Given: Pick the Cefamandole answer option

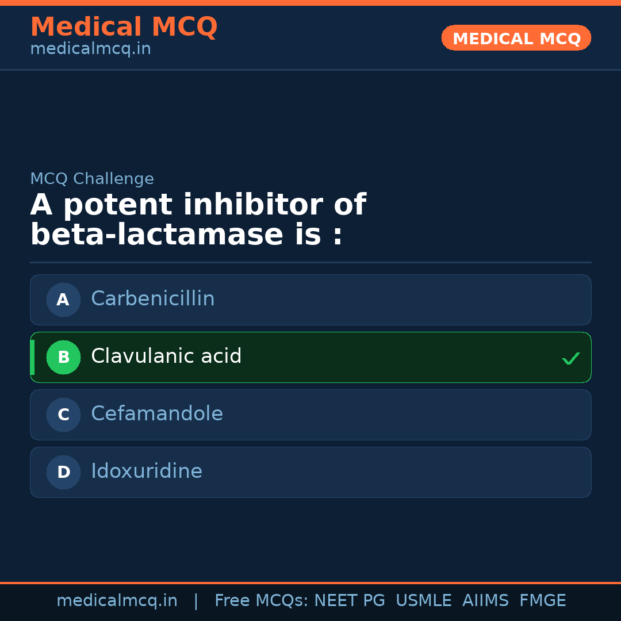Looking at the screenshot, I should 157,414.
